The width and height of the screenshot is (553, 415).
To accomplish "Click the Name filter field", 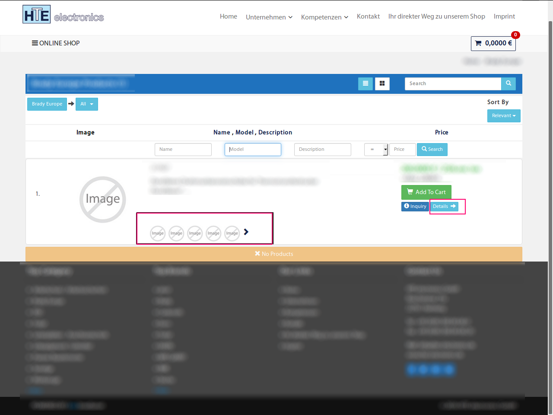I will click(183, 150).
